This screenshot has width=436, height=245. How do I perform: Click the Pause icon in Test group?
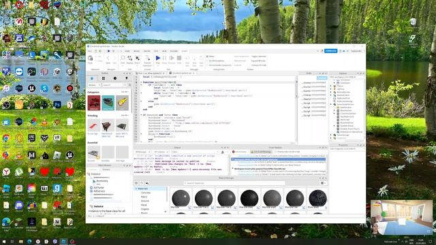pos(164,58)
